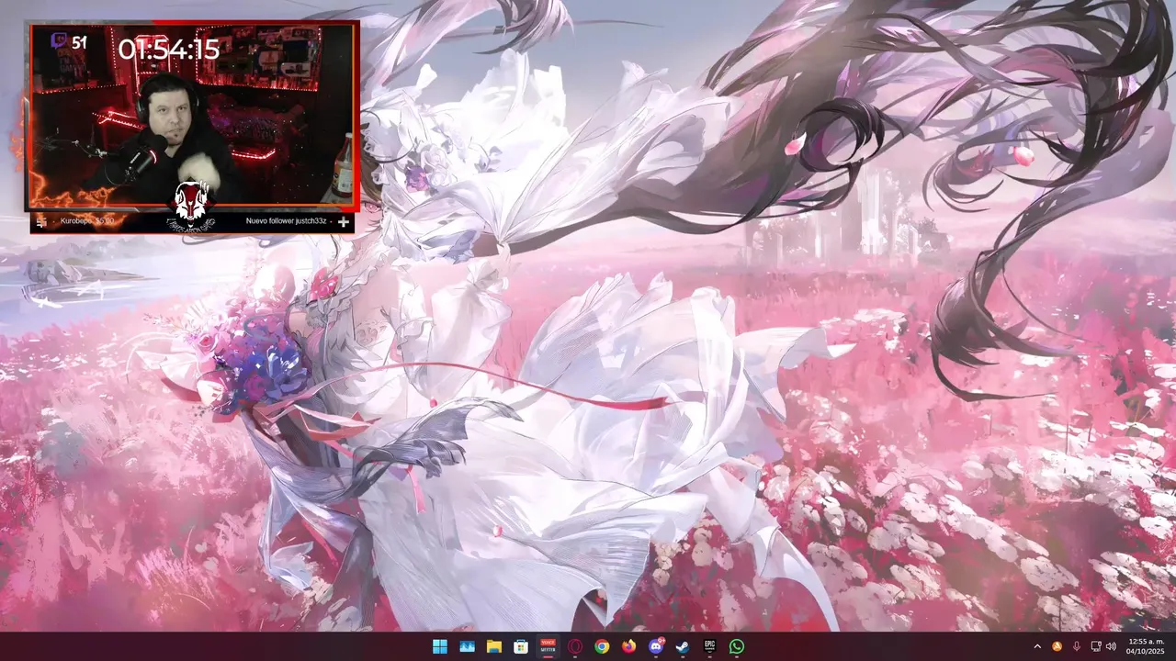Click the Twitch logo in stream overlay
The width and height of the screenshot is (1176, 661).
[58, 41]
